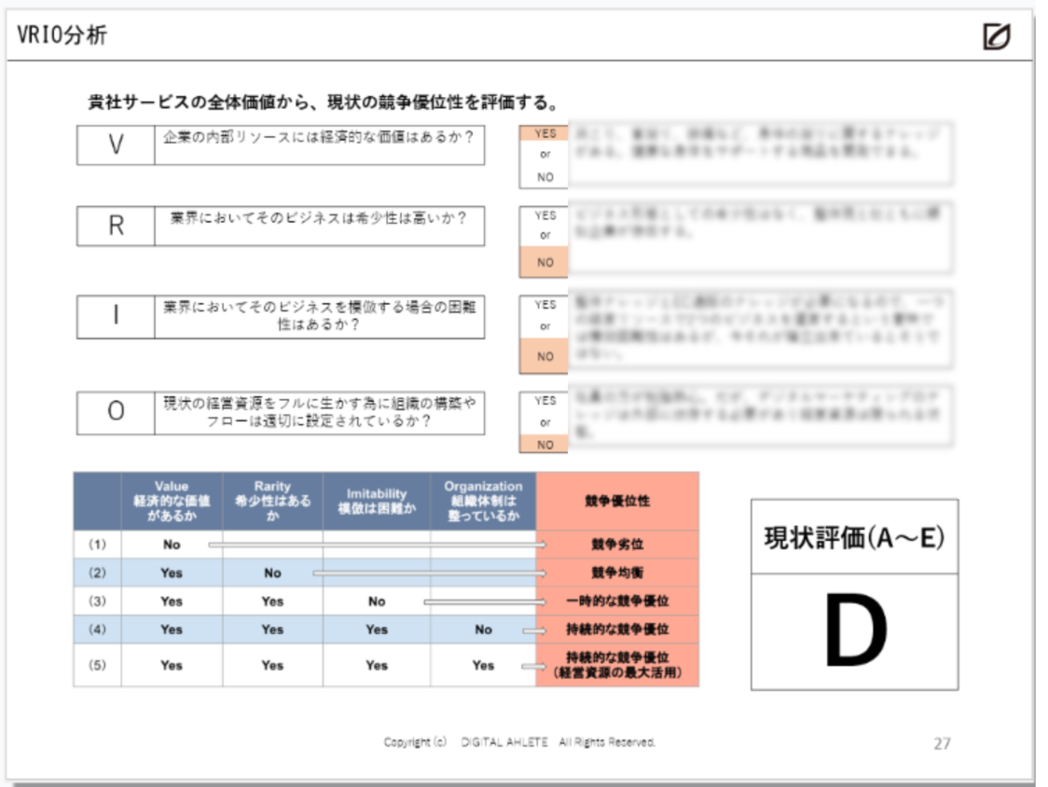Click the heading 貴社サービスの全体価値から
The height and width of the screenshot is (787, 1048).
(x=324, y=103)
